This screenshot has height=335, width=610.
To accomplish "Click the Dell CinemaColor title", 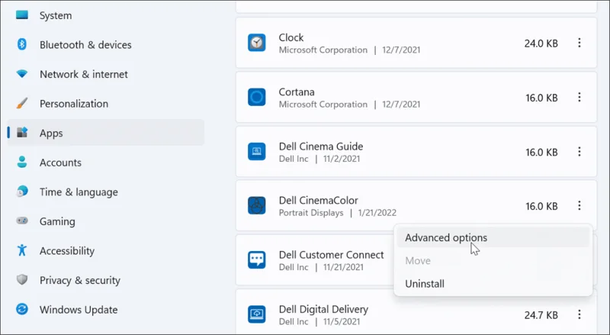I will [x=318, y=200].
